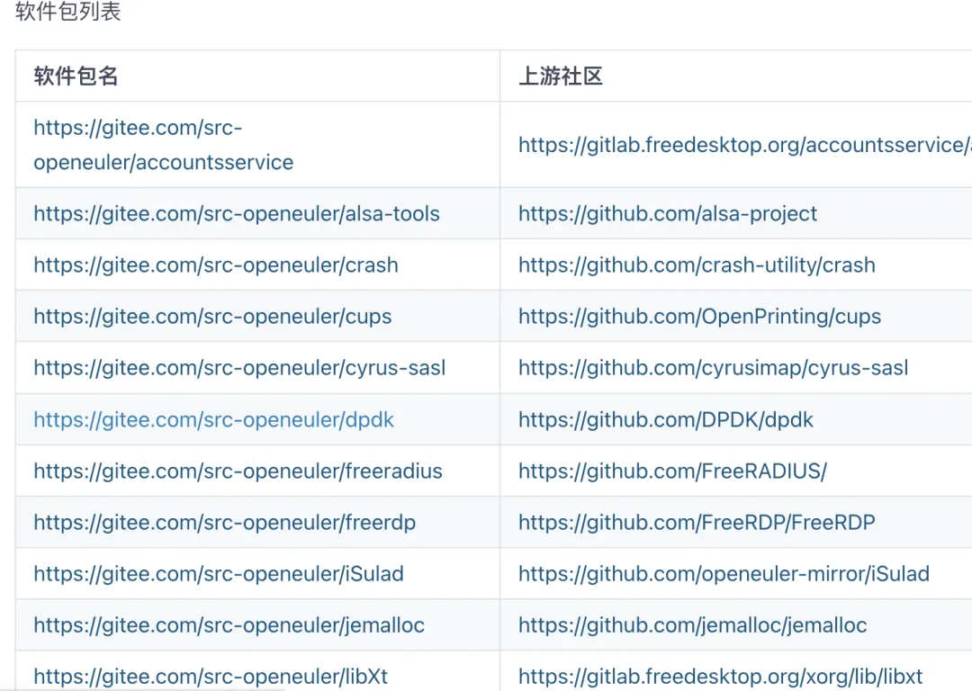This screenshot has height=691, width=972.
Task: Open the gitee alsa-tools package link
Action: point(237,214)
